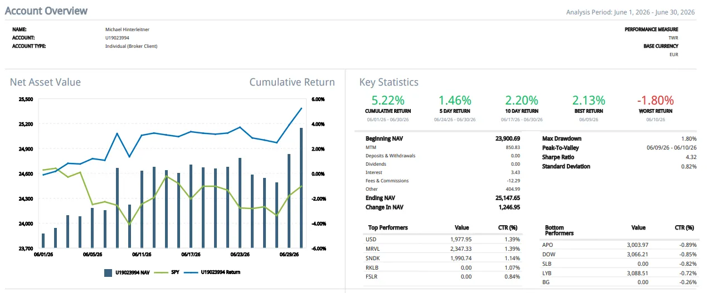Click the FSLR CTR 0.84%
Screen dimensions: 709x293
click(x=511, y=277)
